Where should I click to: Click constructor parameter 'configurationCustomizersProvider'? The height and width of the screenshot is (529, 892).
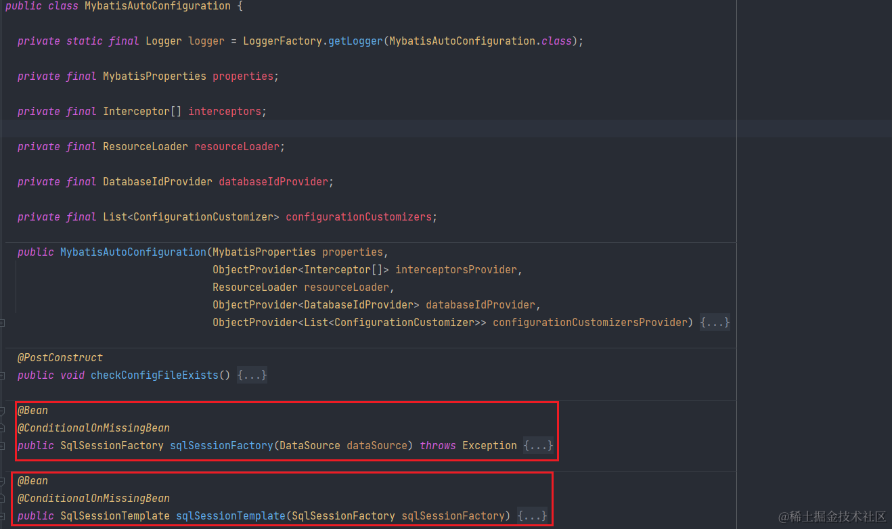590,323
